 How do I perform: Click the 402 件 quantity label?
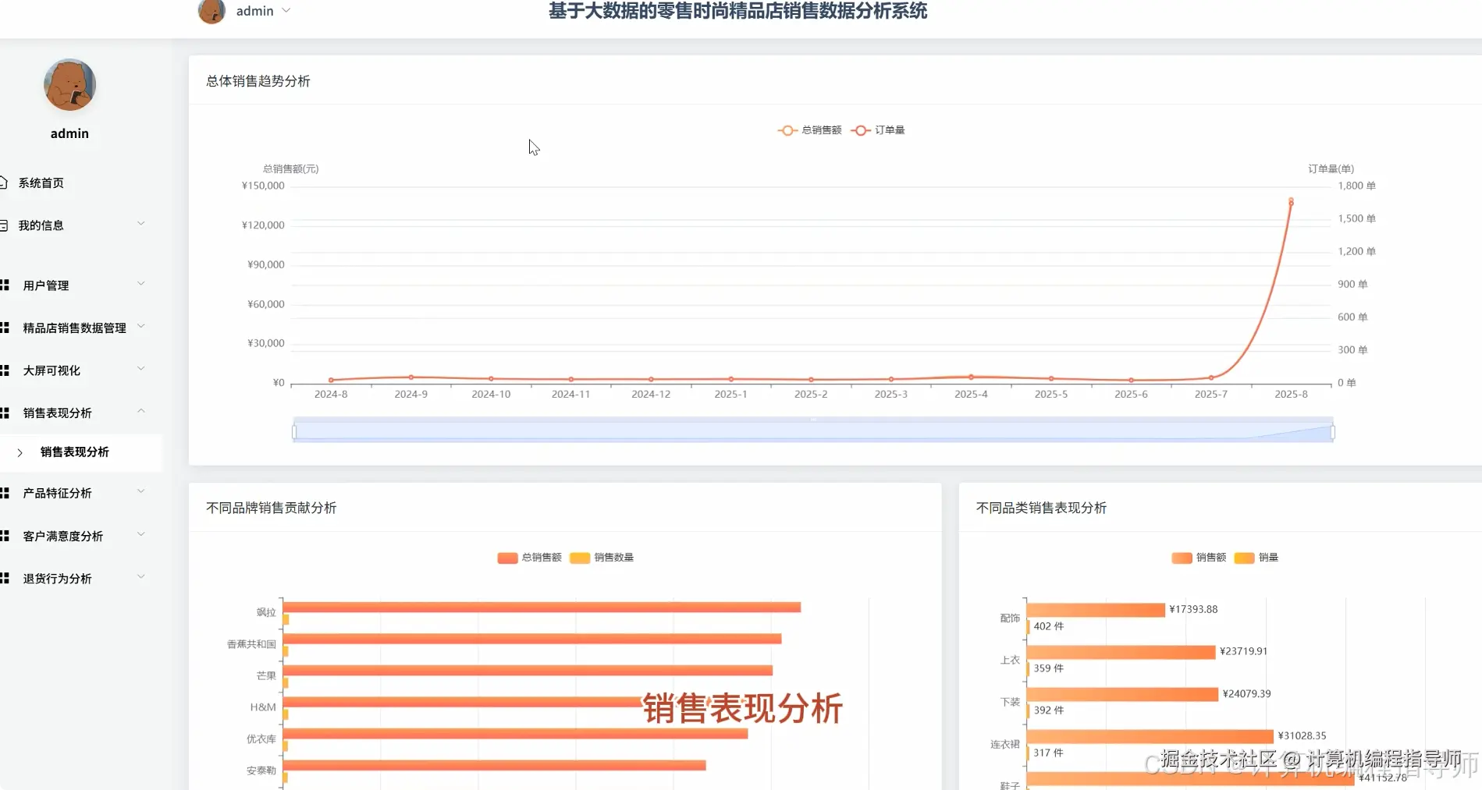tap(1049, 626)
